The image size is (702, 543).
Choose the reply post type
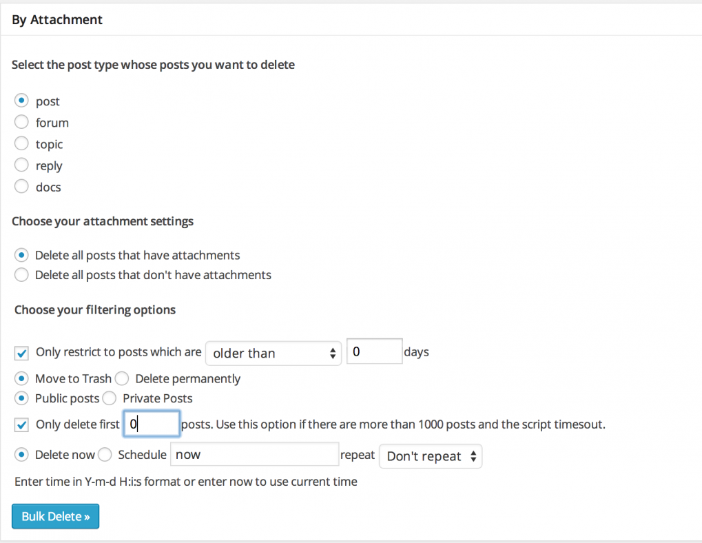click(21, 165)
